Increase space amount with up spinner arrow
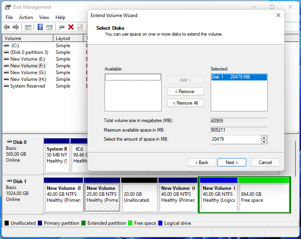Image resolution: width=301 pixels, height=239 pixels. (264, 138)
